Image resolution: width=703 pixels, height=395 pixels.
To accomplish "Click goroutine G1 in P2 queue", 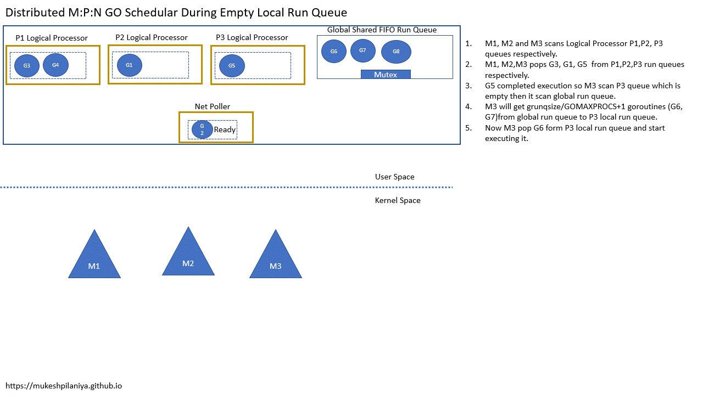I will coord(129,64).
